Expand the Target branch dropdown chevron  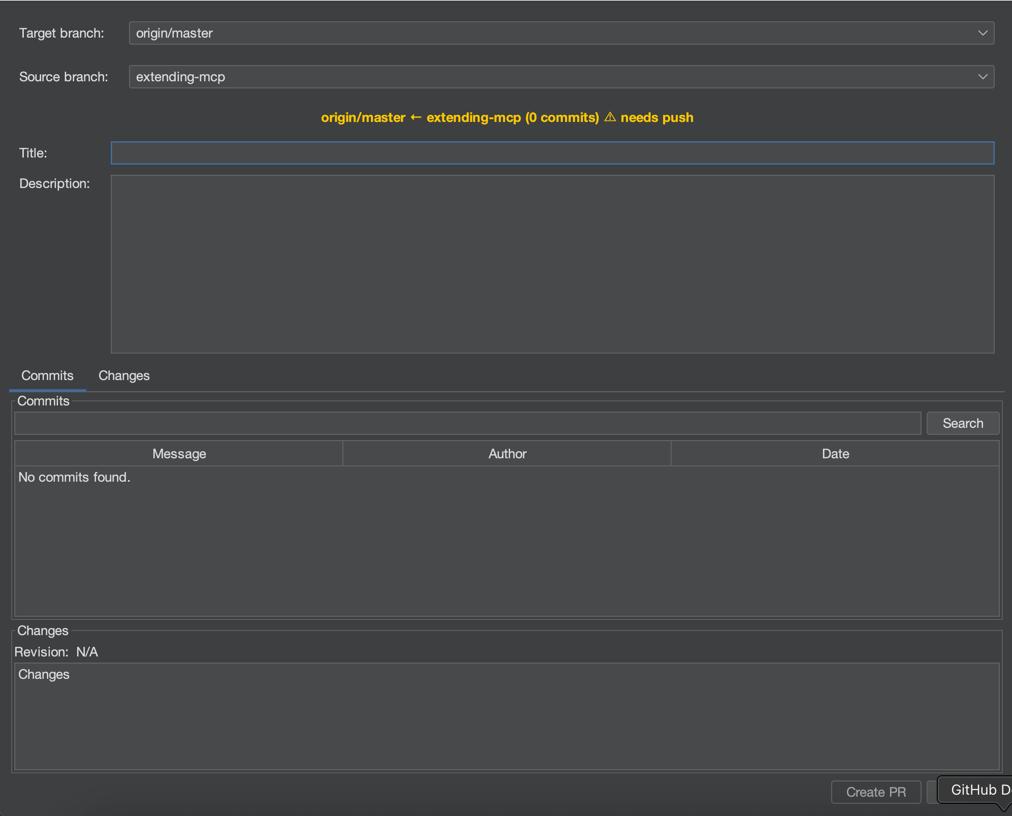click(983, 33)
